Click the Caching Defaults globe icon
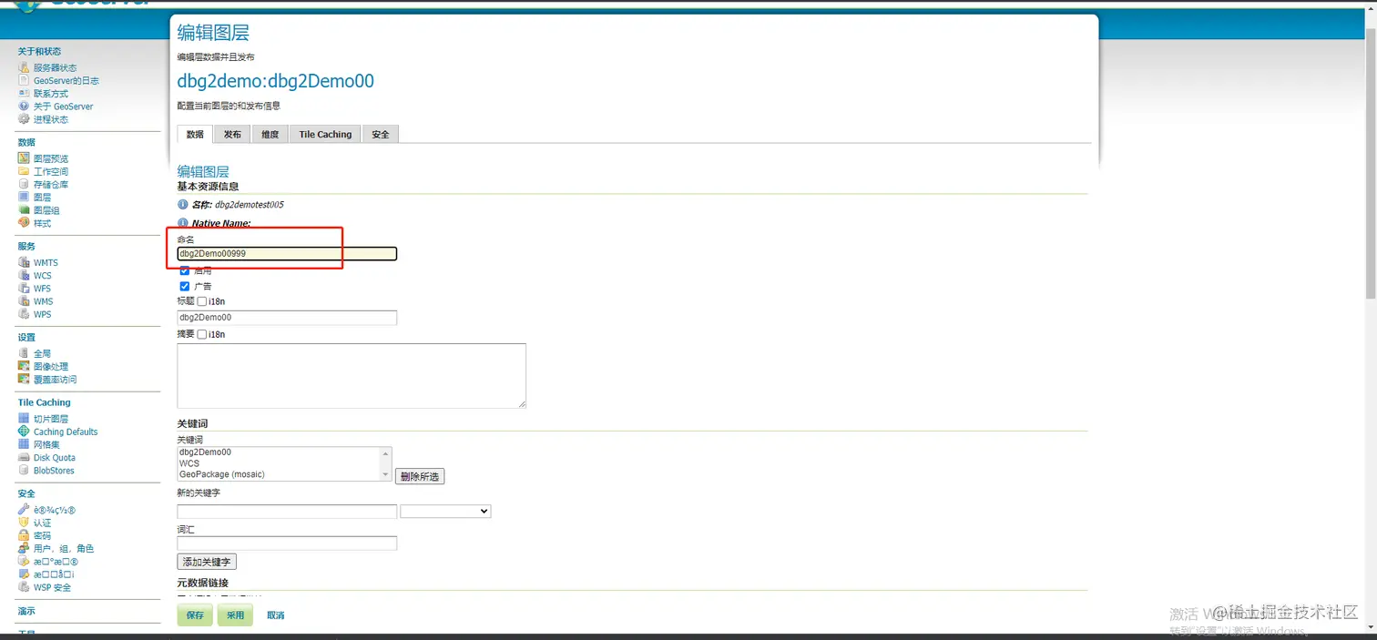 (24, 432)
